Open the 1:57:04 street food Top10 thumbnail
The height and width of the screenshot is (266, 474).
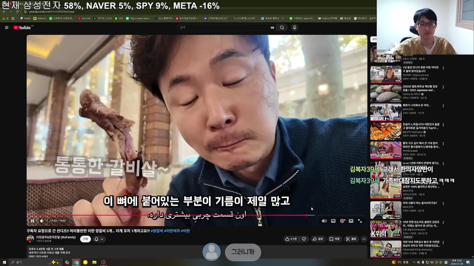[385, 131]
